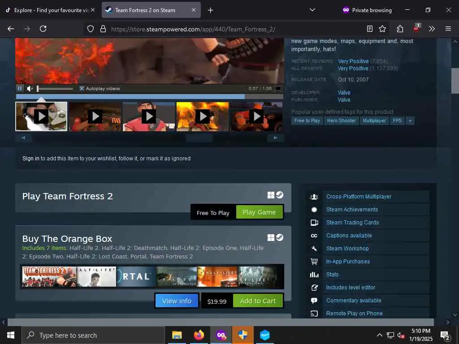Click the Steam Trading Cards icon
The height and width of the screenshot is (344, 459).
[314, 223]
